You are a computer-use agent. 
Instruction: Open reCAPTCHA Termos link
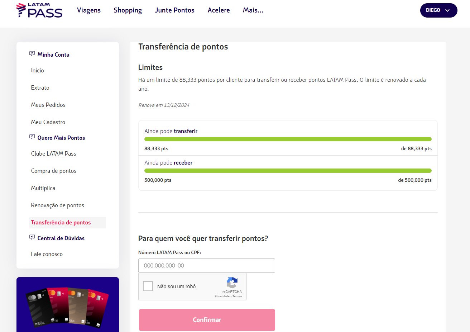coord(237,297)
